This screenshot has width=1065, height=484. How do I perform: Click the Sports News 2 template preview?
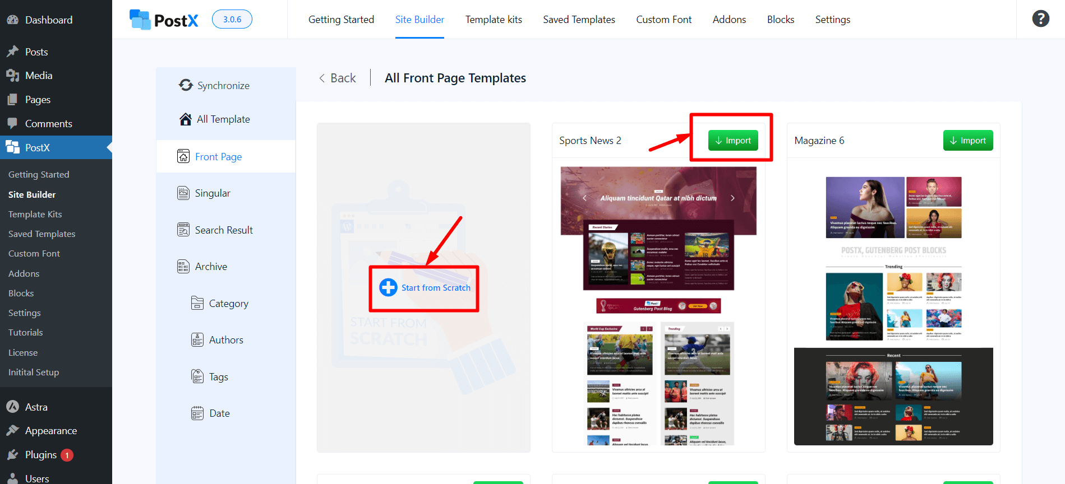(658, 305)
